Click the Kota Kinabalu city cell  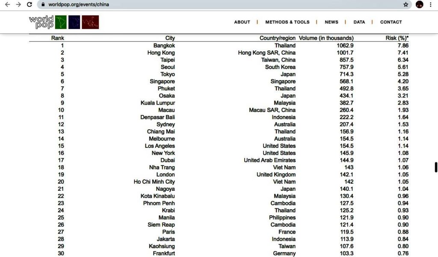157,196
